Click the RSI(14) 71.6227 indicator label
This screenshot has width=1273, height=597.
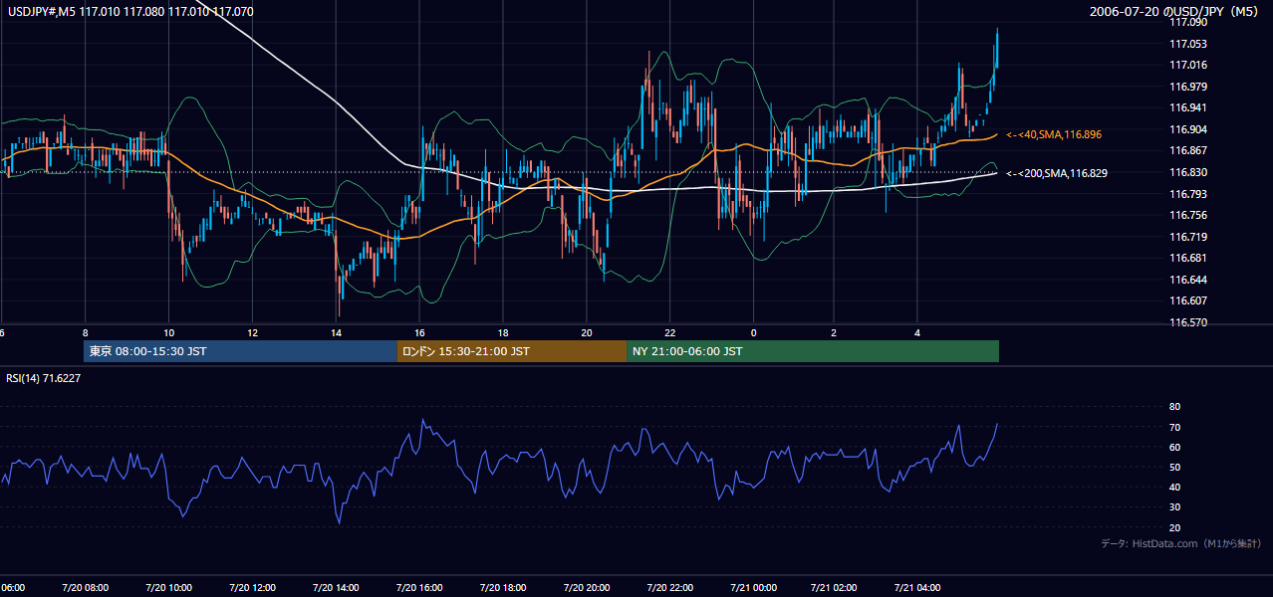[44, 378]
